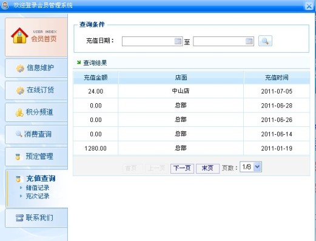Open calendar picker for end date
This screenshot has width=316, height=241.
coord(249,41)
